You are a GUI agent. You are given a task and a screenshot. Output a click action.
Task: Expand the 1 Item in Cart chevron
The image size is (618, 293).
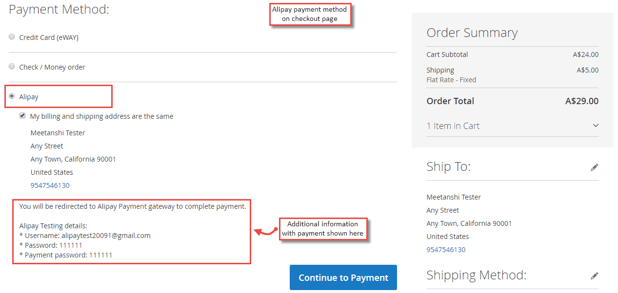pos(596,126)
